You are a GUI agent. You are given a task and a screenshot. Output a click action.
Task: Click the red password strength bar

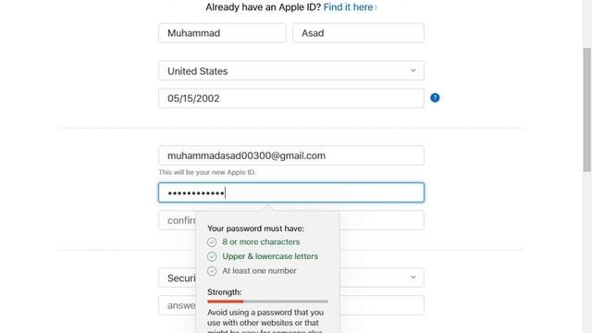[226, 302]
